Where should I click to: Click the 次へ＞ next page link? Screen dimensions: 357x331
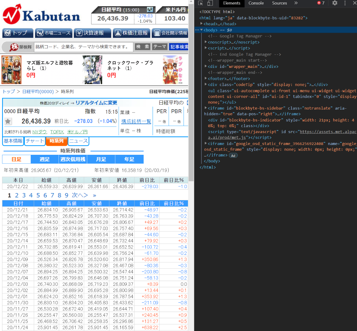click(80, 195)
